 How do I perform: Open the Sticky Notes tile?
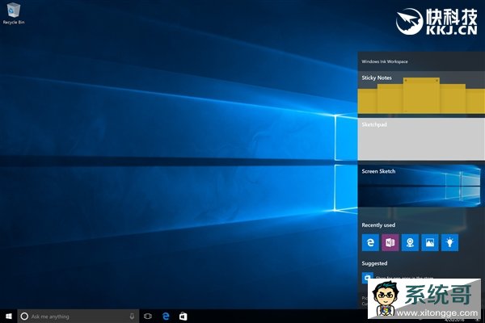421,92
